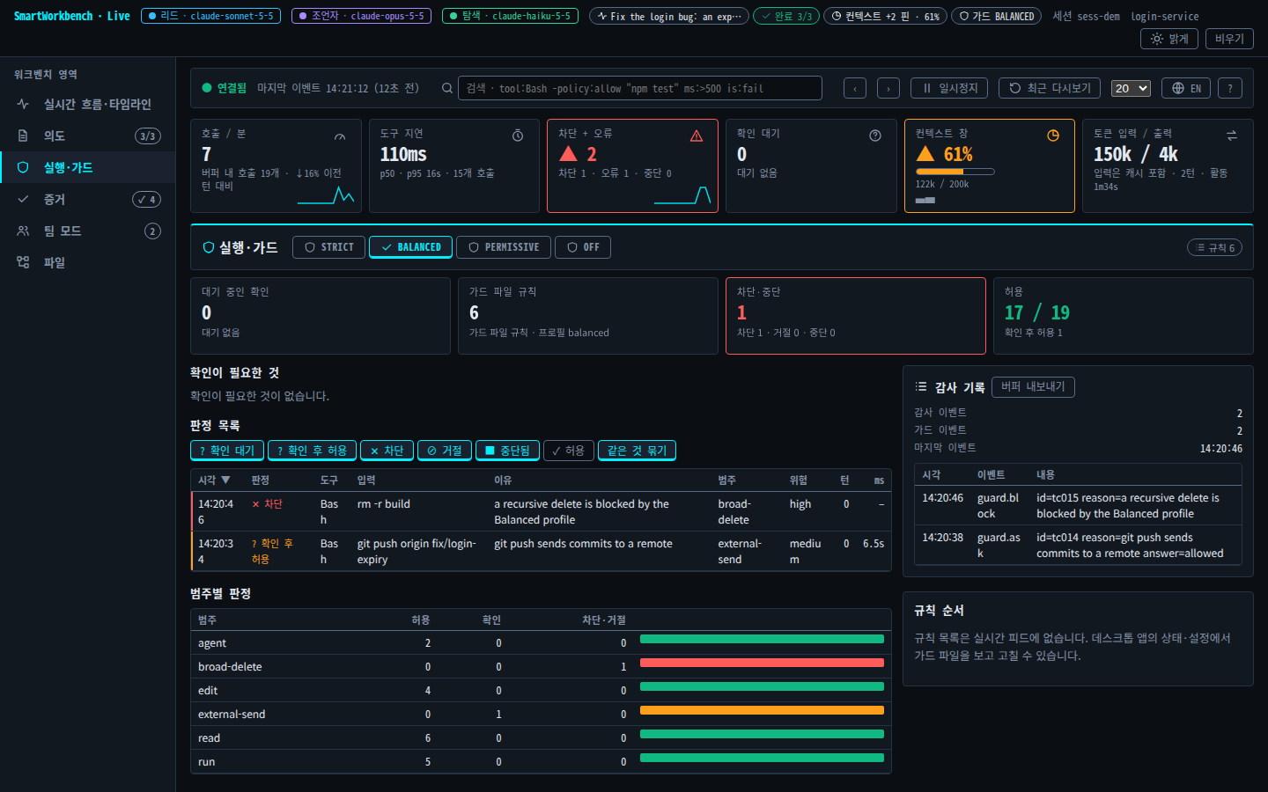
Task: Toggle the 확인 대기 verdict filter
Action: click(x=227, y=451)
